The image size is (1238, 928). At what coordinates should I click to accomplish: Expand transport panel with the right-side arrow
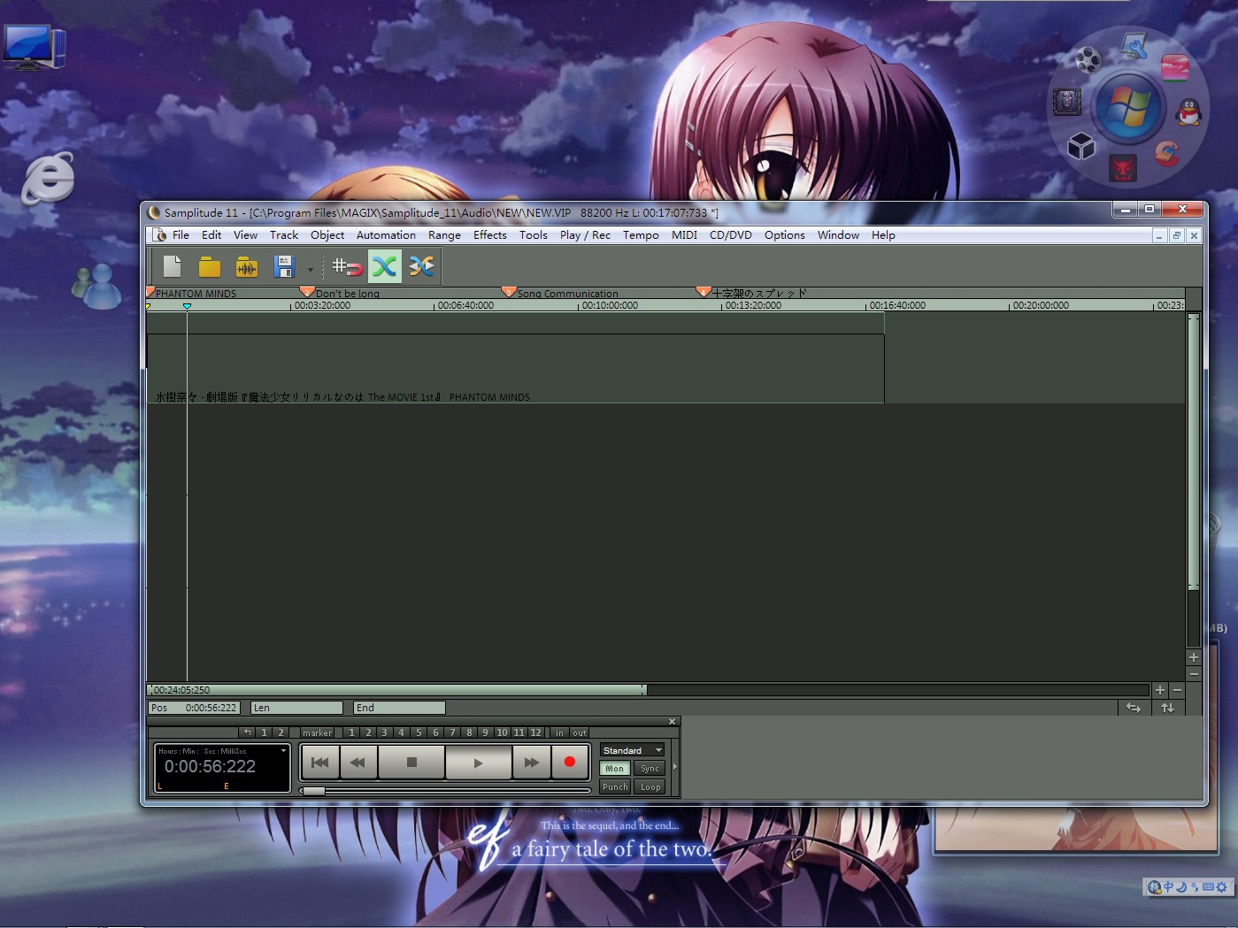(x=674, y=767)
